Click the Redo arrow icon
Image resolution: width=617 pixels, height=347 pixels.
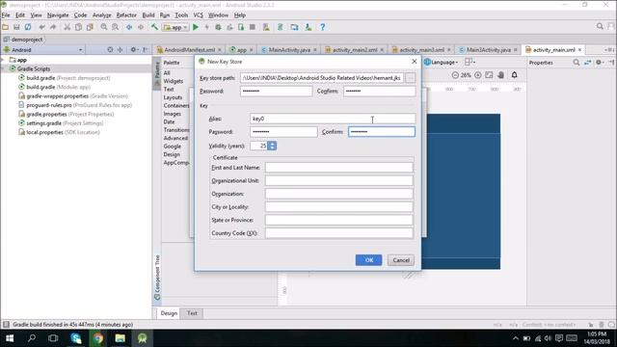point(53,27)
